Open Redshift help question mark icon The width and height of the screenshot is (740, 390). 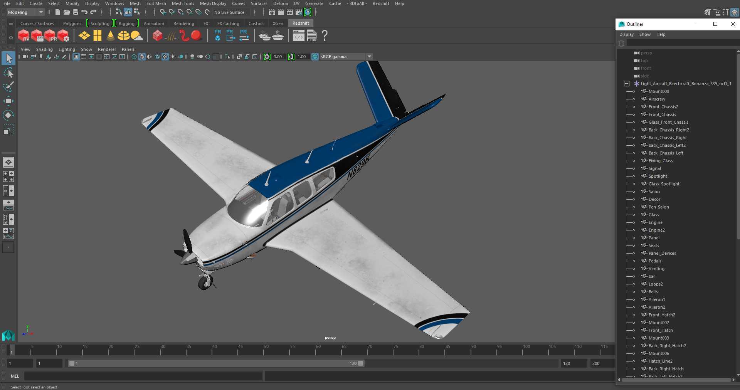pyautogui.click(x=325, y=36)
